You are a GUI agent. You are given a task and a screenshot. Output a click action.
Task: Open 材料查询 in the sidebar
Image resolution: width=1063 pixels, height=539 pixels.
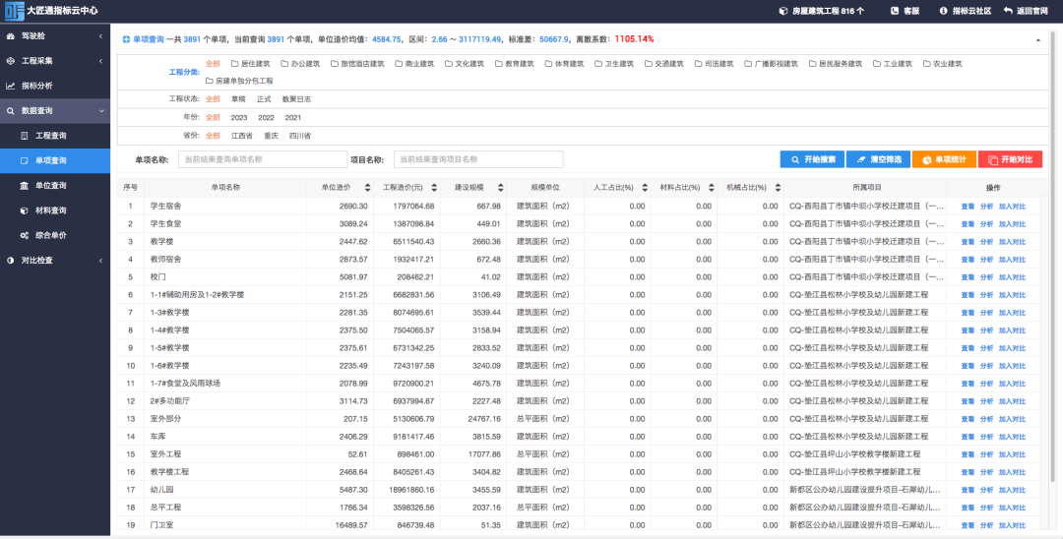point(55,210)
